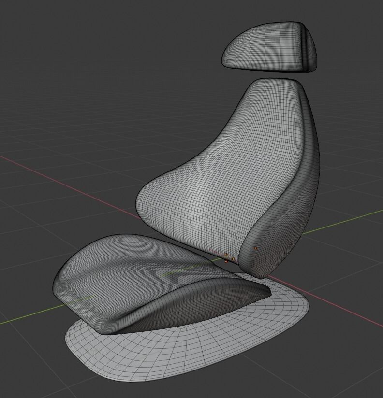Pick the reddish vertex below the backrest edge

226,261
